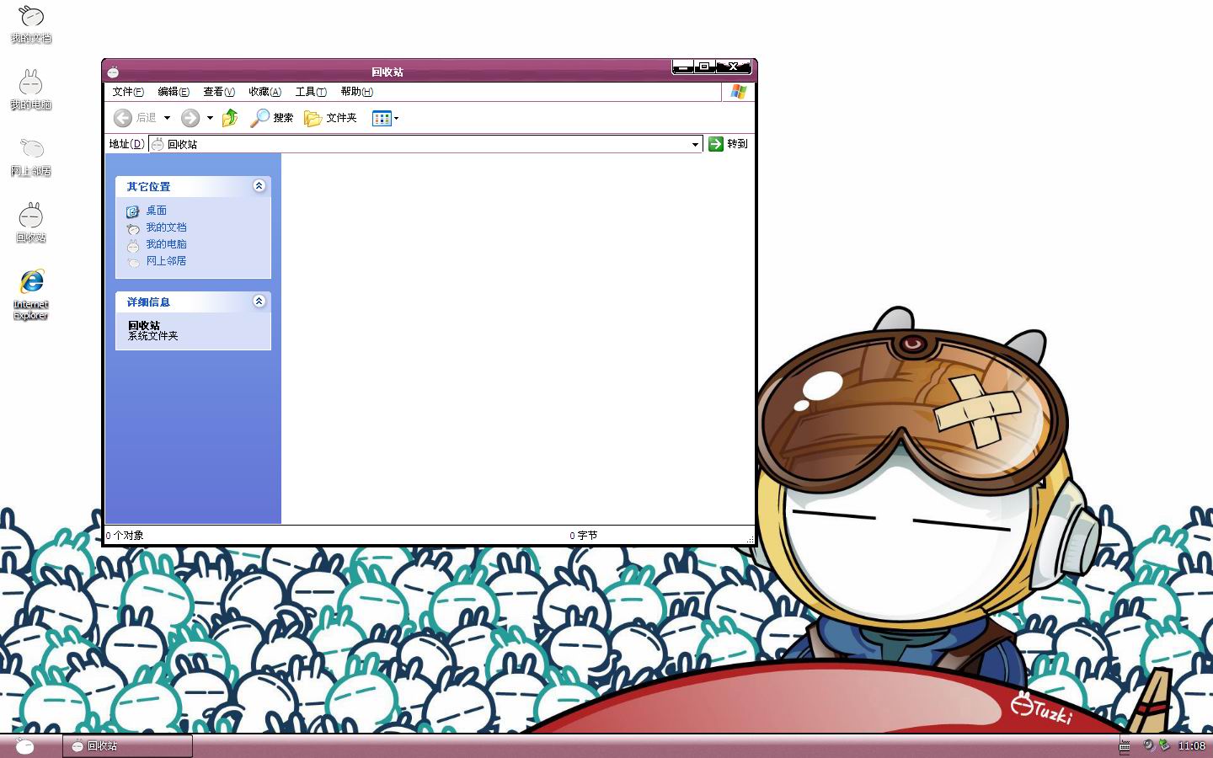
Task: Click the 系统文件夹 text in 详细信息
Action: [153, 336]
